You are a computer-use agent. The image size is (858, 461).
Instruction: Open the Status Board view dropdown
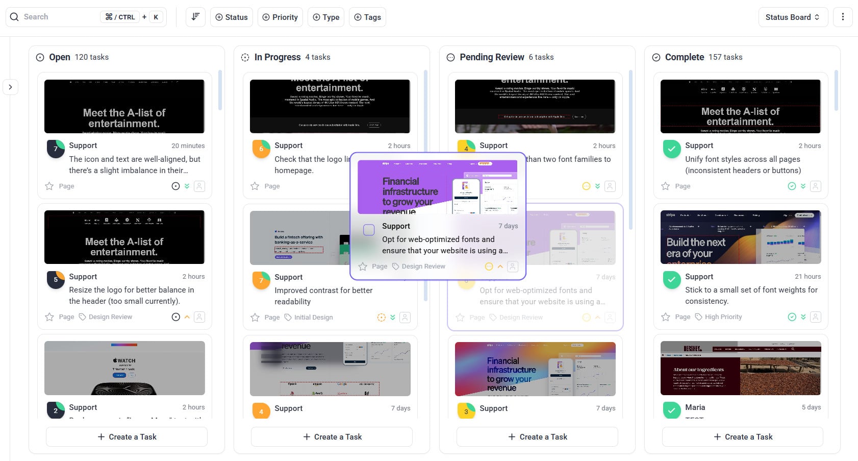coord(792,17)
